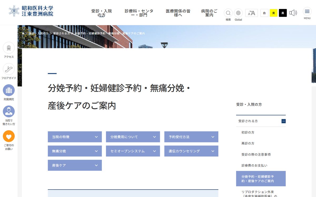Jump to the 分娩費用について section
Screen dimensions: 316x197
click(133, 137)
